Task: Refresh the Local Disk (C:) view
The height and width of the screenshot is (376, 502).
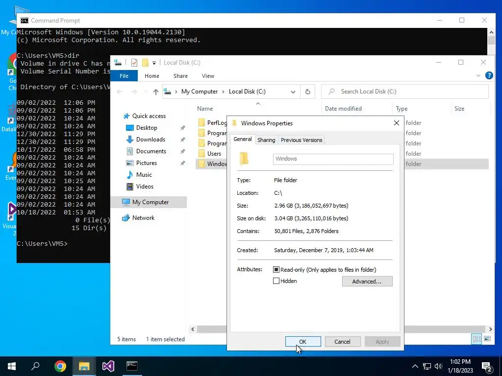Action: [x=308, y=92]
